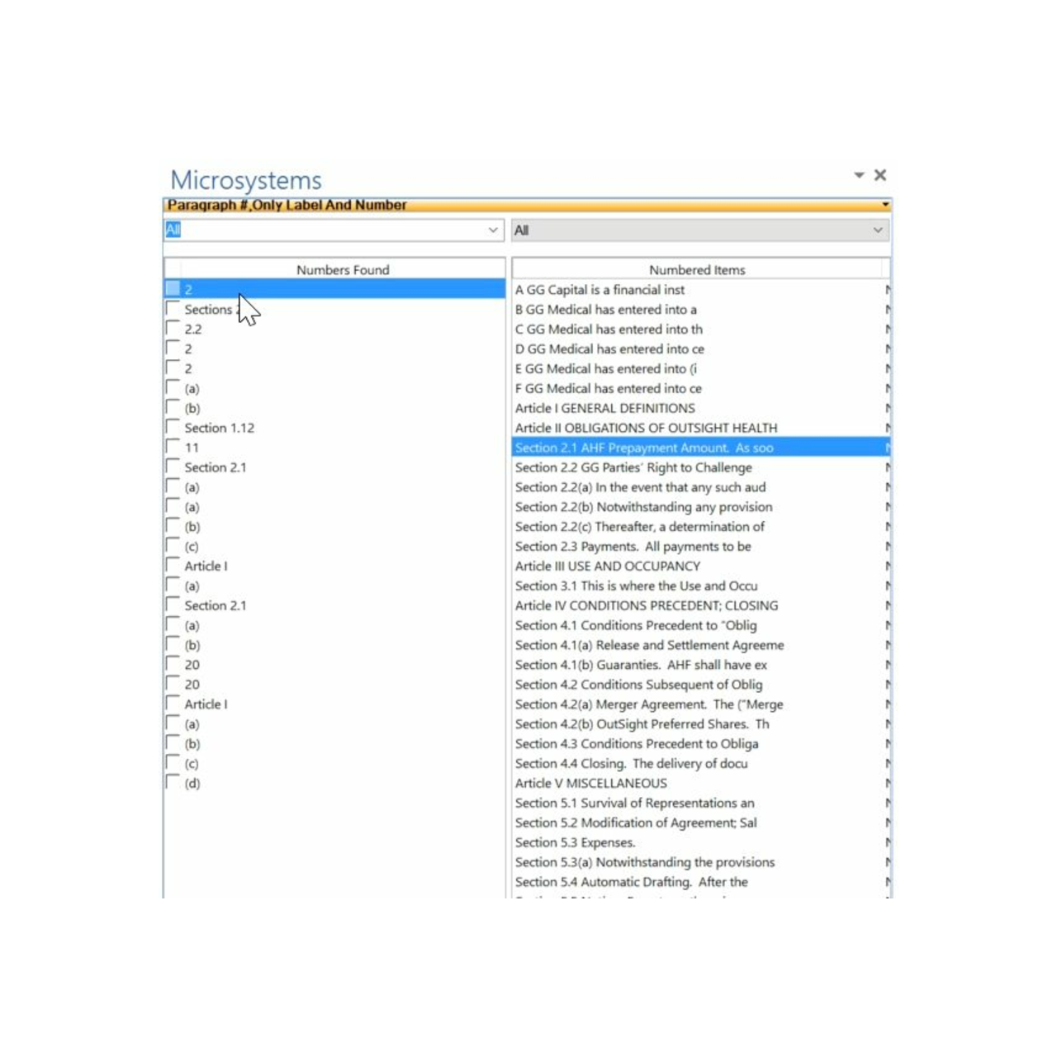Click the Numbered Items column header

pos(696,269)
